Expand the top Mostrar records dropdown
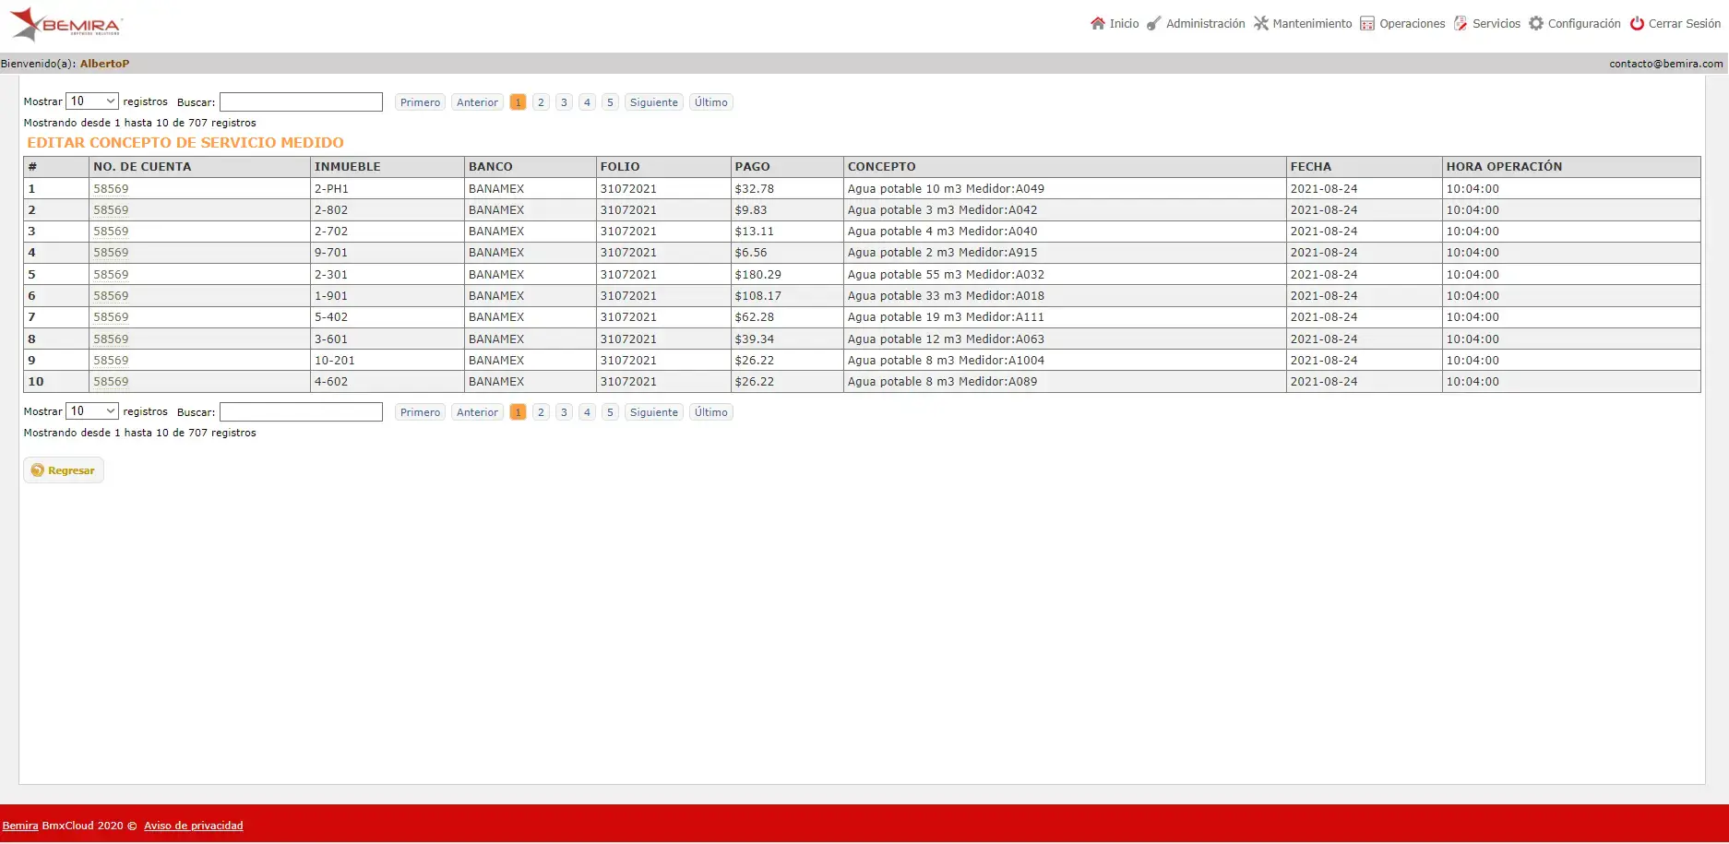Viewport: 1729px width, 844px height. coord(92,101)
